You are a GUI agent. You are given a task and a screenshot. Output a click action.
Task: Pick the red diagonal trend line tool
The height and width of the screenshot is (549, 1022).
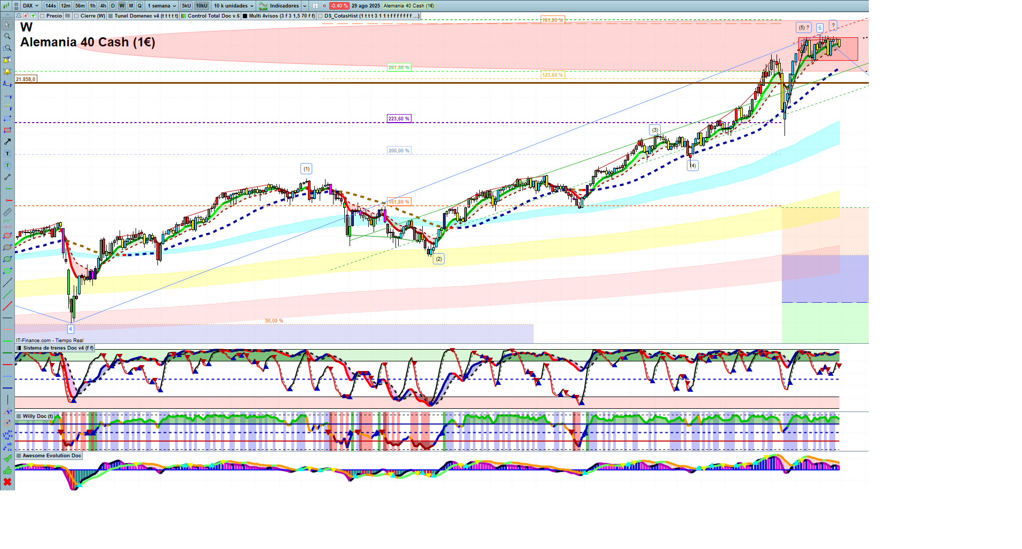tap(7, 306)
